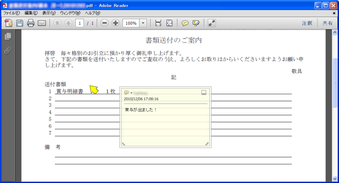Go to next page arrow

point(68,23)
